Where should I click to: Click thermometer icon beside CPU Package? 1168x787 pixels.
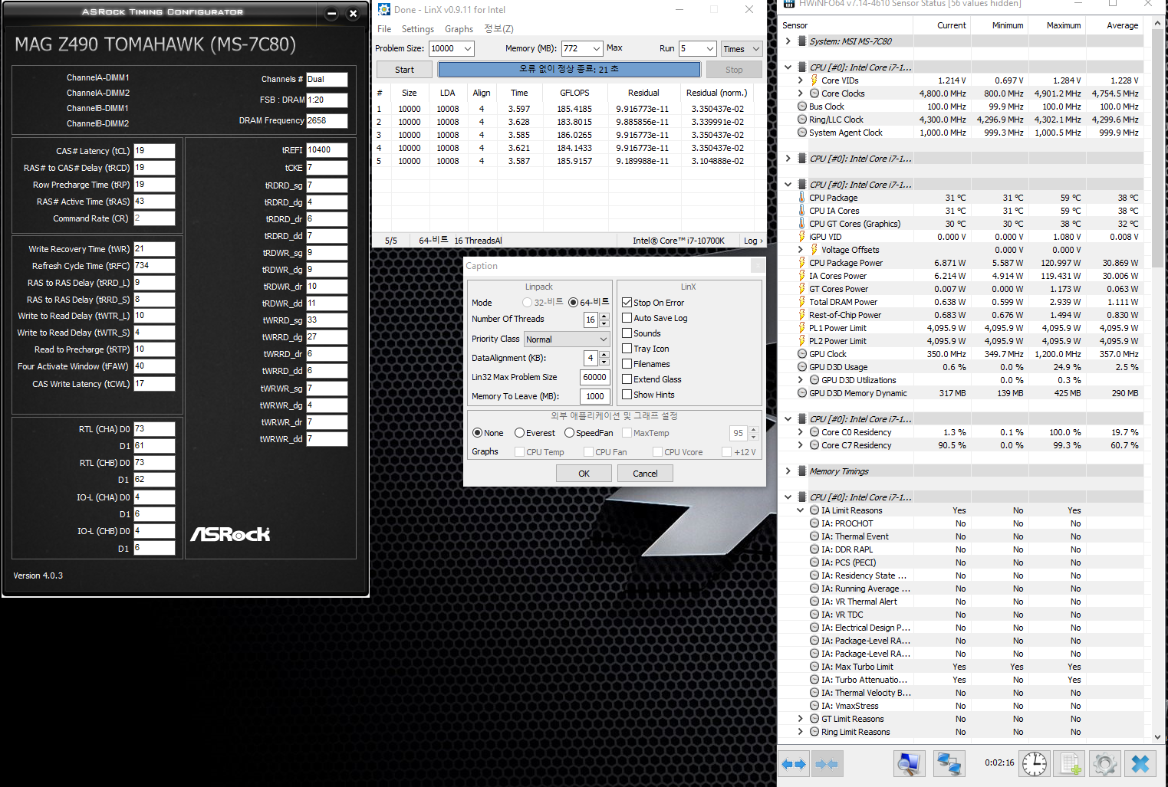coord(802,198)
